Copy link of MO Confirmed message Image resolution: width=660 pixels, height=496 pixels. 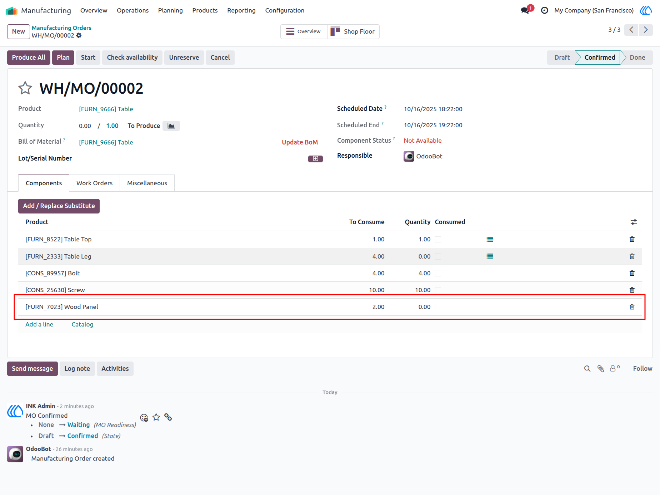click(x=168, y=417)
